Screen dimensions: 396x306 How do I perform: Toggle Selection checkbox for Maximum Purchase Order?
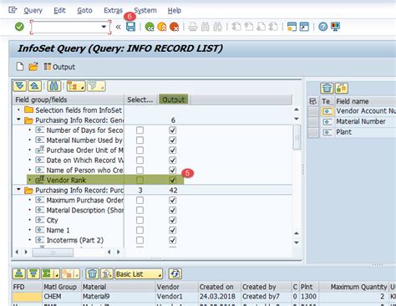pyautogui.click(x=140, y=200)
